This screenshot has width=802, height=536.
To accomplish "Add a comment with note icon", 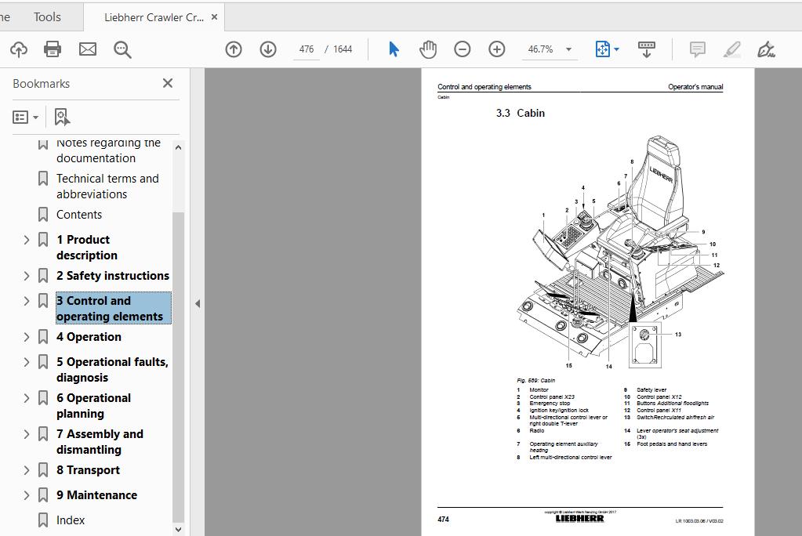I will coord(697,49).
